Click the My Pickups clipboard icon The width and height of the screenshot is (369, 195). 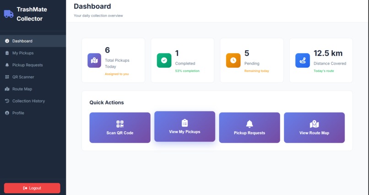pos(7,53)
